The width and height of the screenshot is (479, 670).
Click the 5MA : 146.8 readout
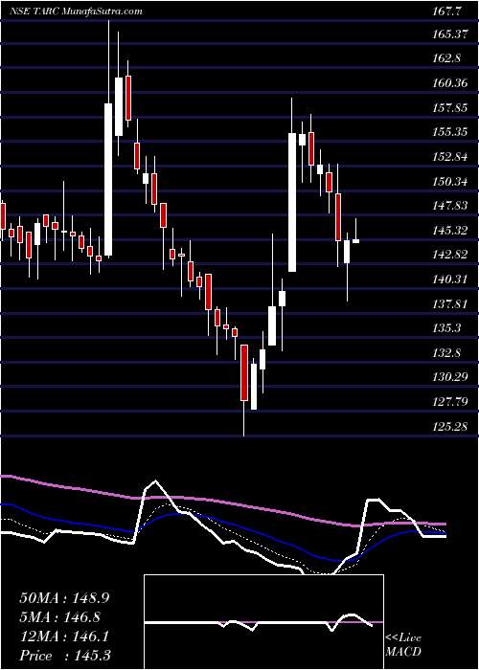59,617
